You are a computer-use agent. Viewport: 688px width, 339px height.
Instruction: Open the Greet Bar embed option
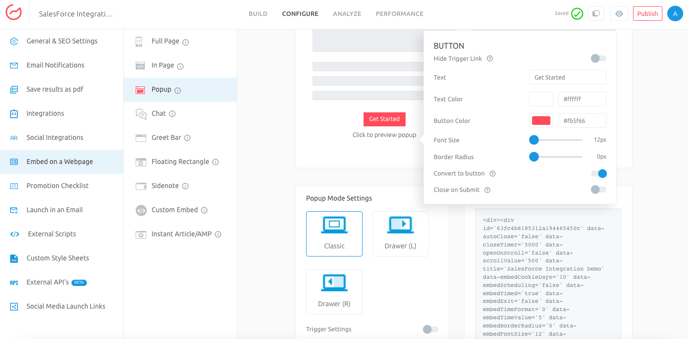(180, 138)
